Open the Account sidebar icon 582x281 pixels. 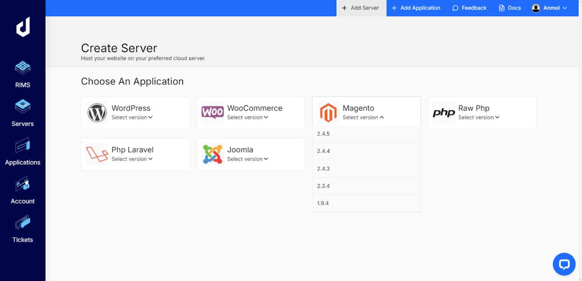click(x=23, y=184)
